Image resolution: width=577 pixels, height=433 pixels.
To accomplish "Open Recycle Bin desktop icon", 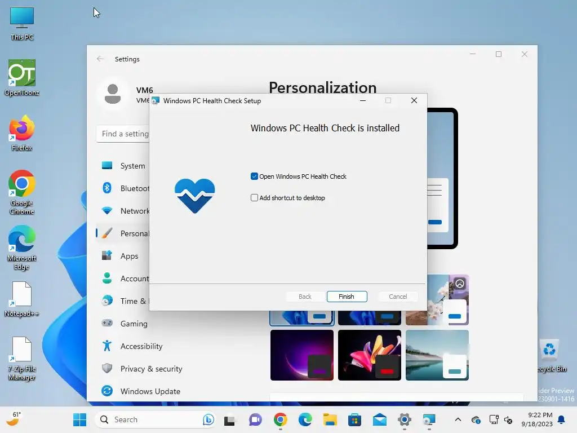I will pos(551,356).
